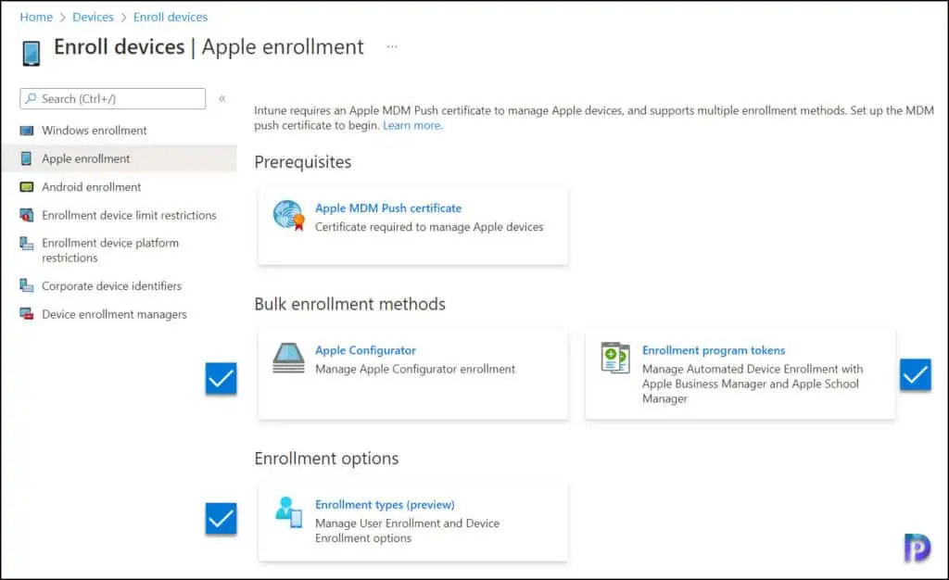Click the Bulk enrollment methods heading

click(x=349, y=304)
